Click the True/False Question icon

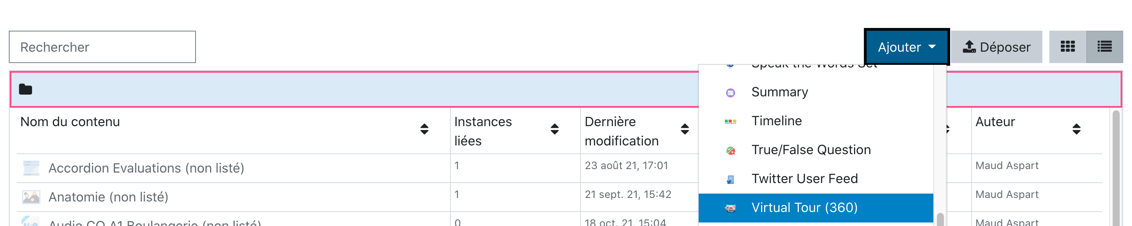730,151
